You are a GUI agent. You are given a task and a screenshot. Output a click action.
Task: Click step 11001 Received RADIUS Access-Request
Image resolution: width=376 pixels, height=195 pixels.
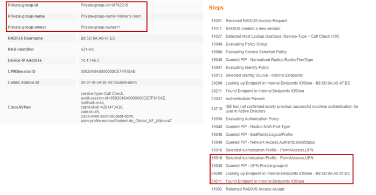point(249,20)
